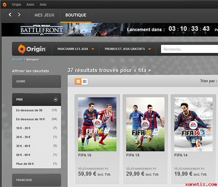This screenshot has width=218, height=187.
Task: Open the Amis menu
Action: pyautogui.click(x=30, y=4)
